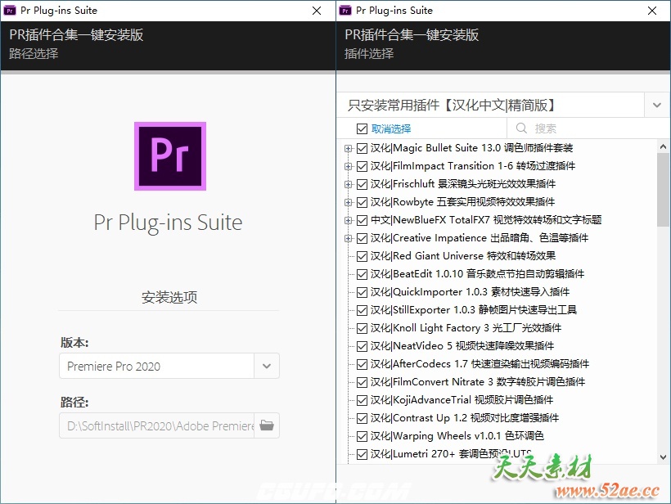Uncheck NeatVideo 5 视频快速降噪插件
671x504 pixels.
point(362,345)
